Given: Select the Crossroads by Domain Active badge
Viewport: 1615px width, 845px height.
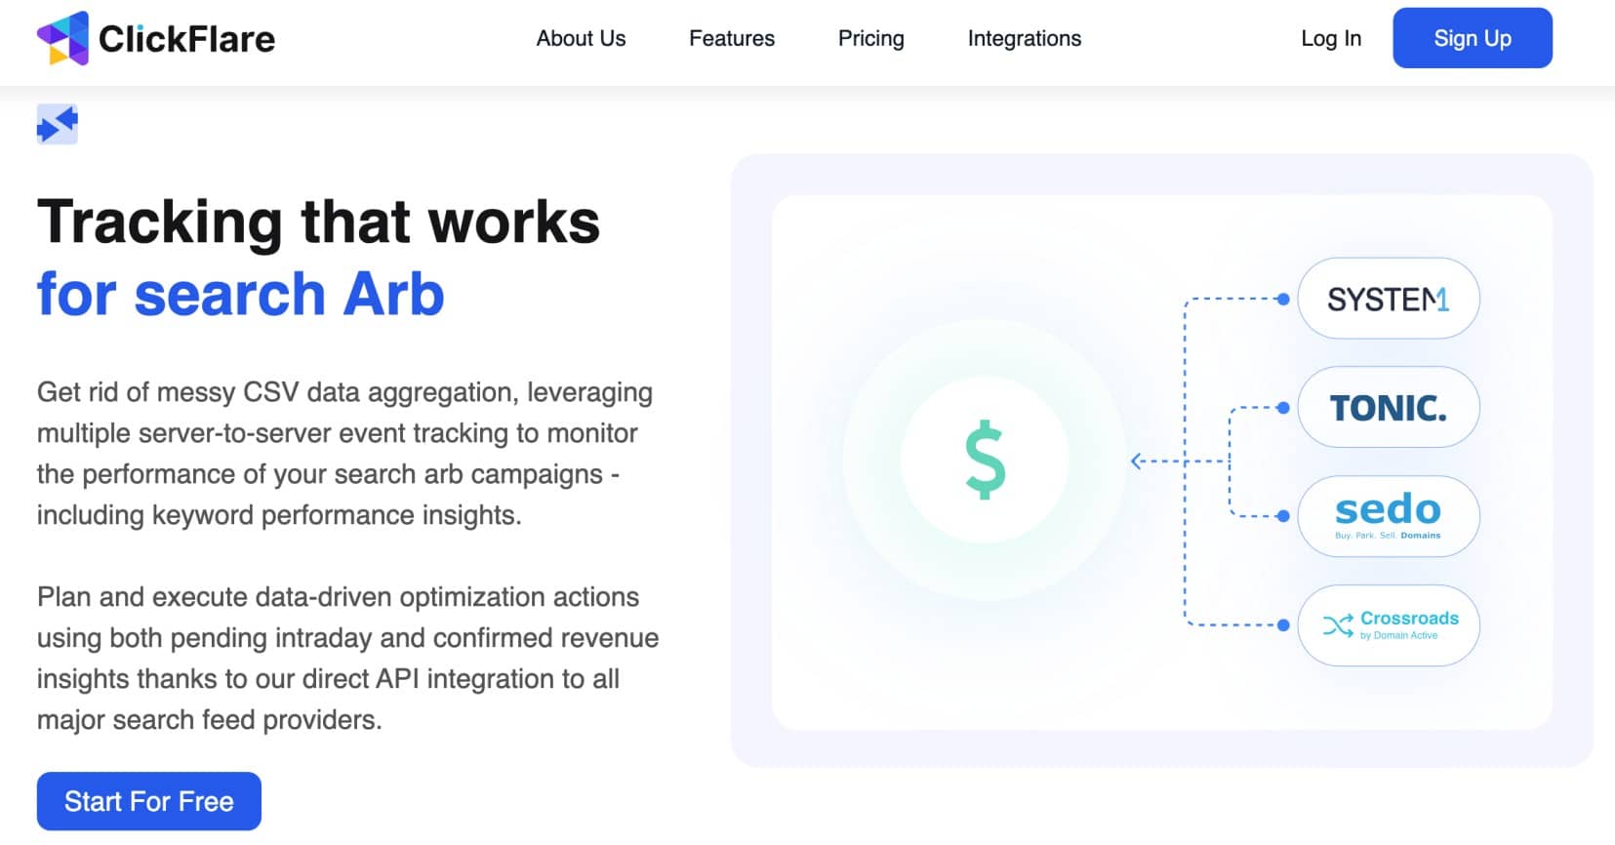Looking at the screenshot, I should tap(1388, 625).
